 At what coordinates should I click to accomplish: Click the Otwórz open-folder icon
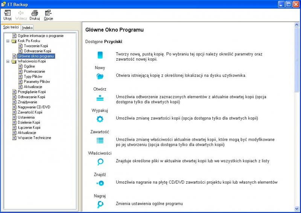(100, 77)
